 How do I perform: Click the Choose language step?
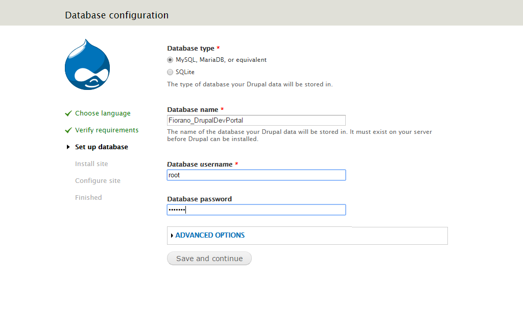(103, 113)
